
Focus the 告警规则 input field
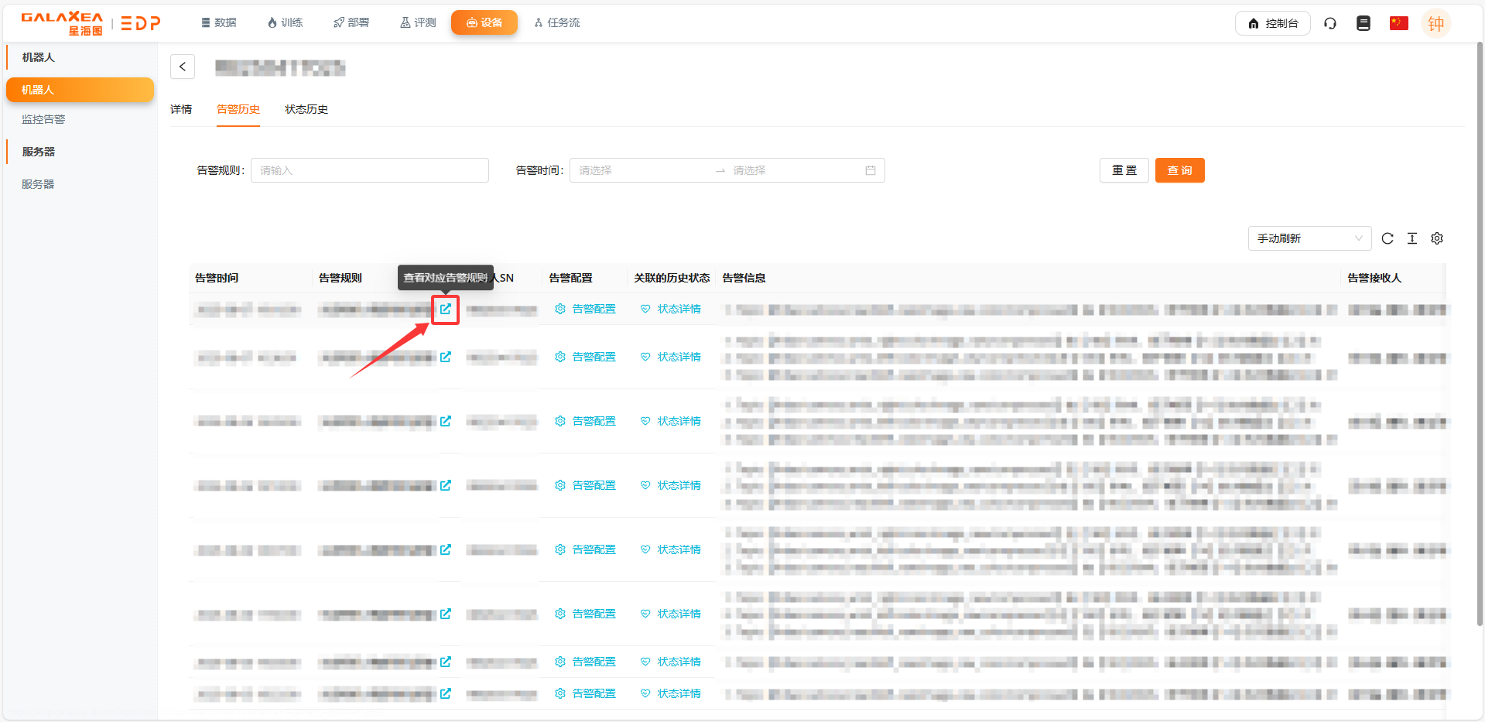click(x=369, y=170)
